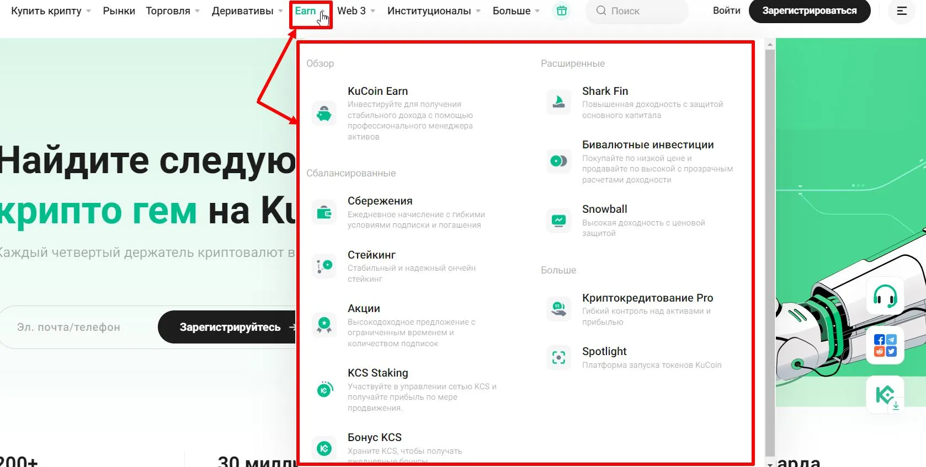Click the Сбережения wallet icon

[x=324, y=213]
